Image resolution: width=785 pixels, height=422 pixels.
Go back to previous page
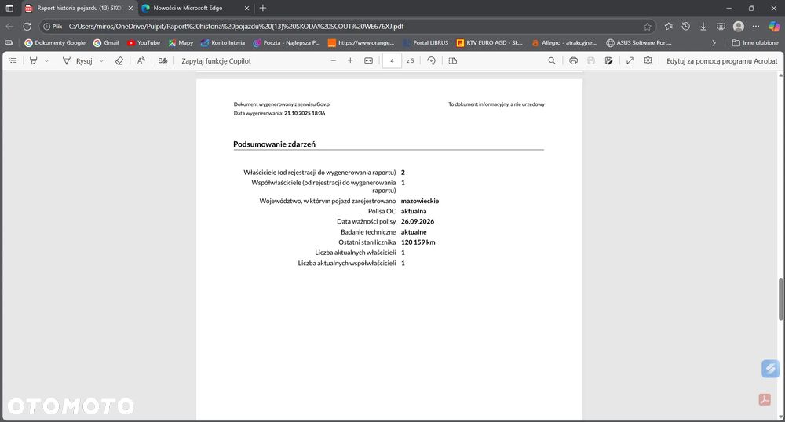[x=9, y=27]
